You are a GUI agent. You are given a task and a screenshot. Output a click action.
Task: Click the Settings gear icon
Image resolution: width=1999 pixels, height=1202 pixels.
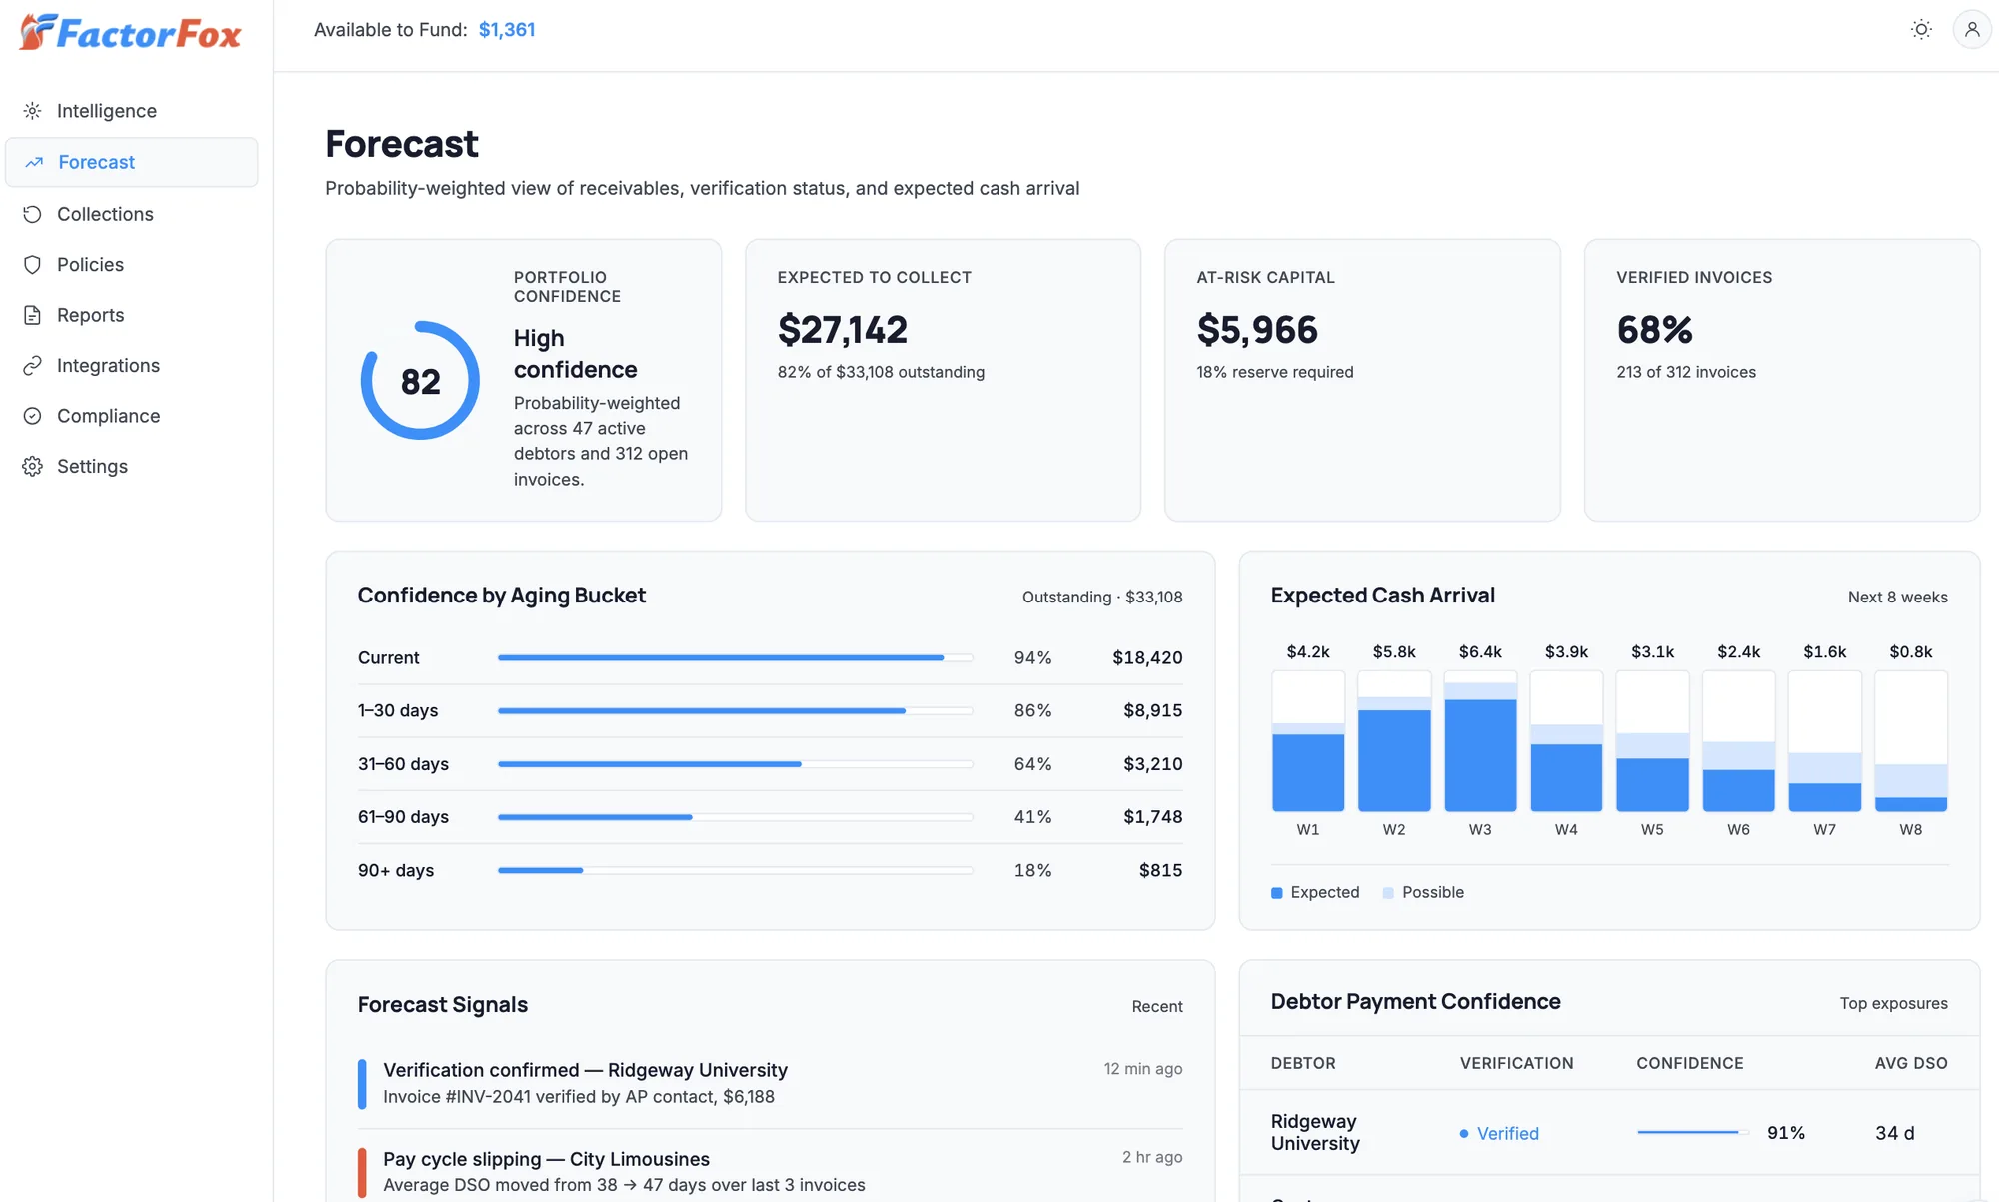[33, 467]
